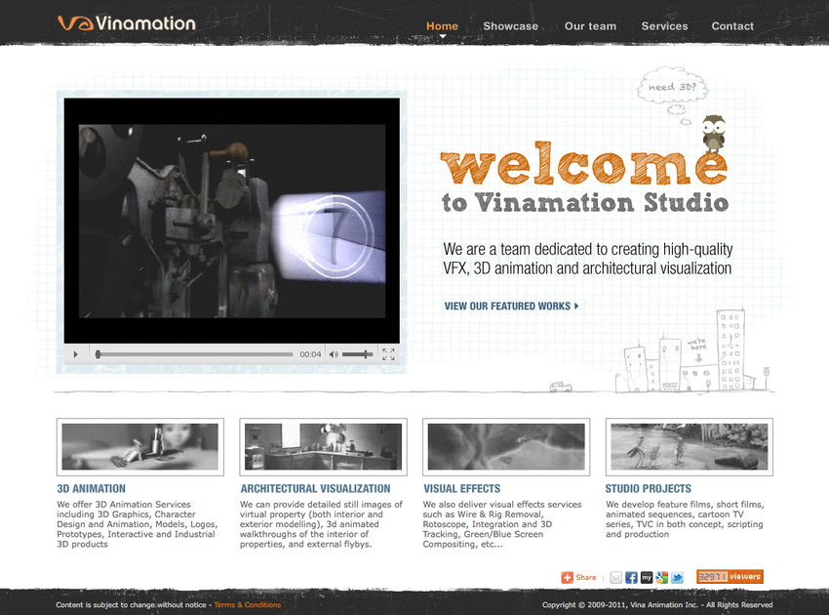Share on Twitter
The width and height of the screenshot is (829, 615).
pos(677,578)
